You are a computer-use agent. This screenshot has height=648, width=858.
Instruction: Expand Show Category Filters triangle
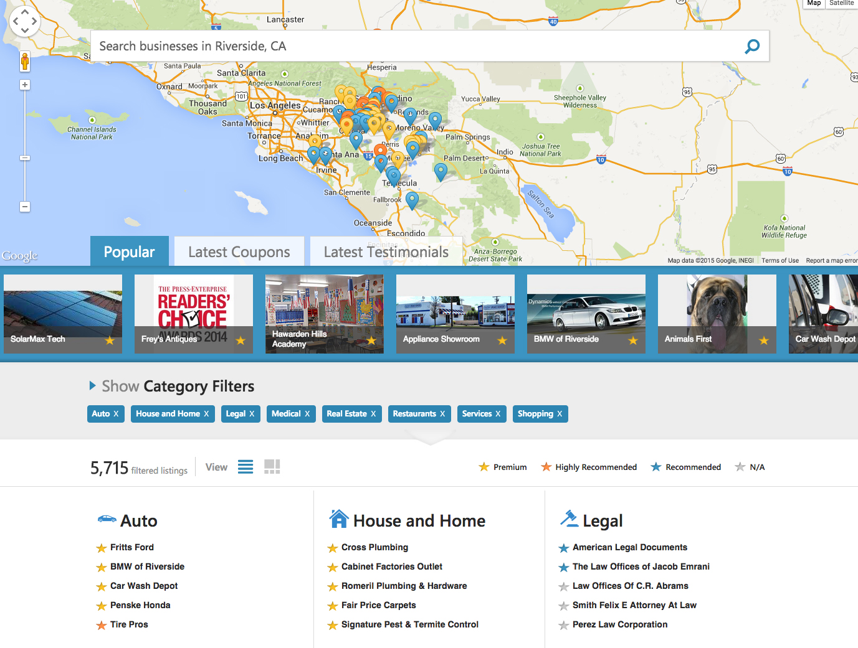point(92,386)
